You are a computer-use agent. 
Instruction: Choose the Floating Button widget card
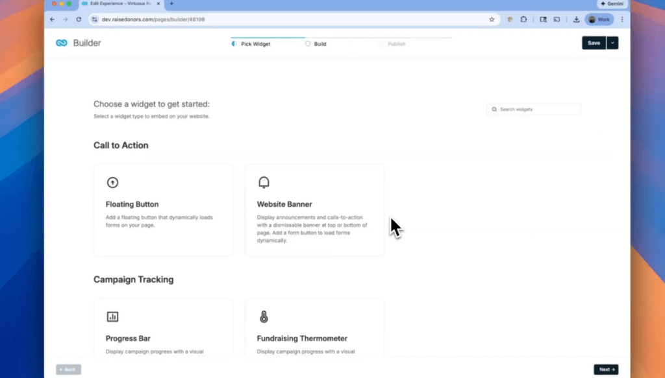pyautogui.click(x=163, y=210)
